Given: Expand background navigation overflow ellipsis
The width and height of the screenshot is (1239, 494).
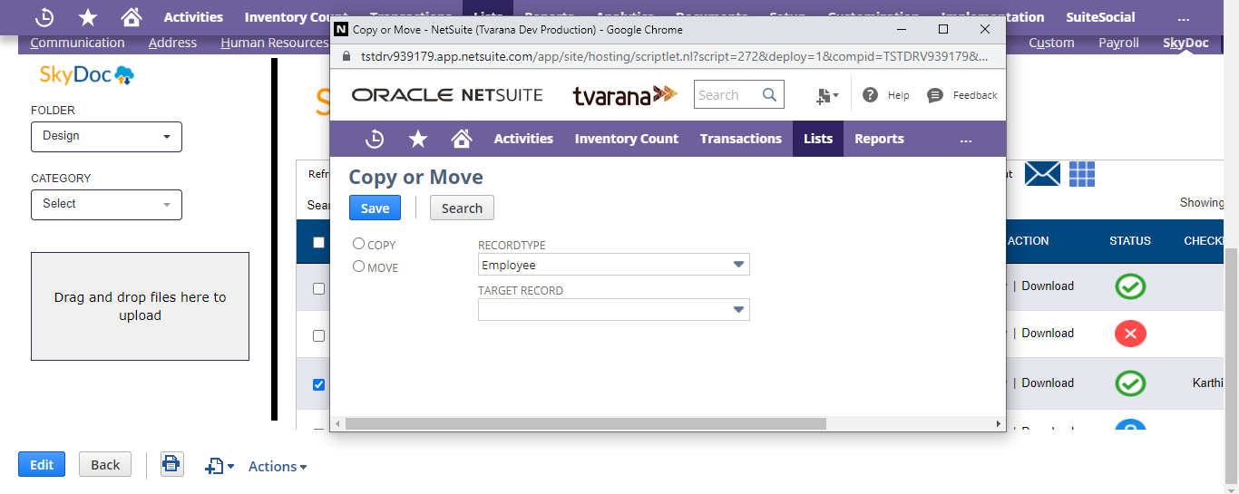Looking at the screenshot, I should pyautogui.click(x=1184, y=17).
